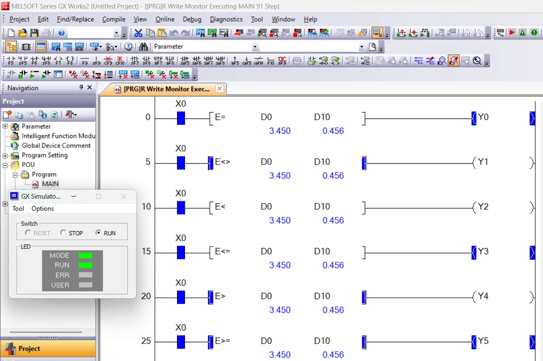Toggle the X0 contact on rung 15
Screen dimensions: 543x361
[x=181, y=252]
